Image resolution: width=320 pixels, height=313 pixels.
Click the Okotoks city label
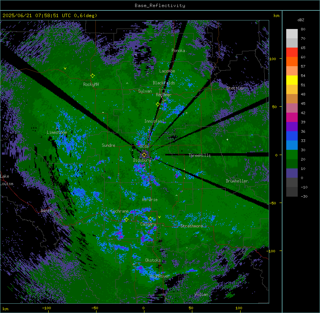[x=153, y=260]
